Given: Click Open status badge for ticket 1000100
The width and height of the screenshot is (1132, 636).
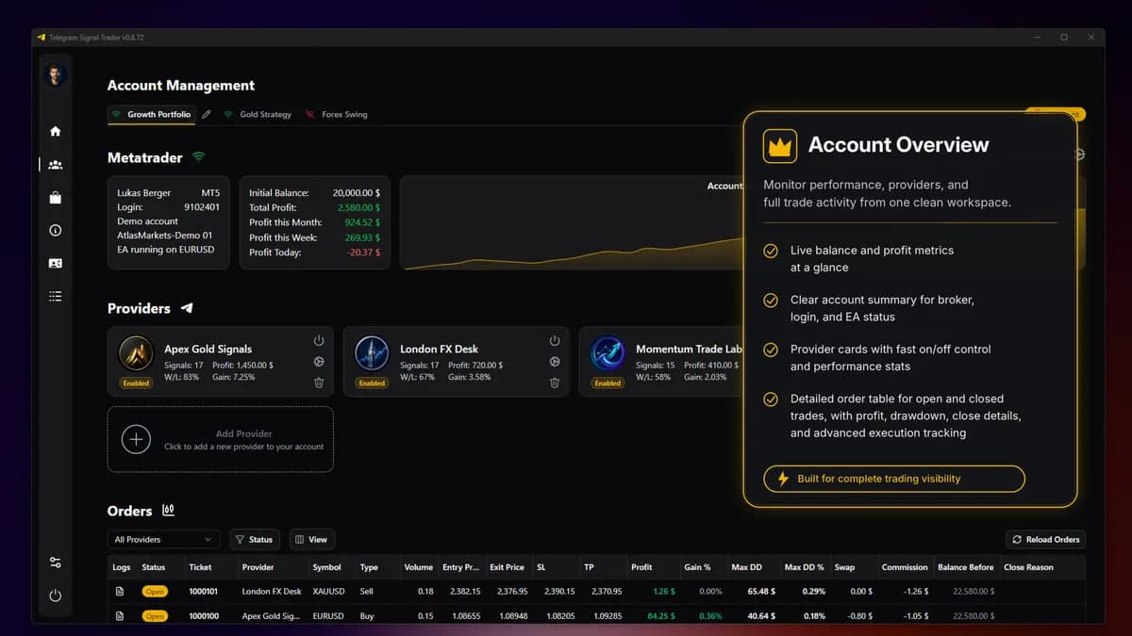Looking at the screenshot, I should pyautogui.click(x=155, y=616).
